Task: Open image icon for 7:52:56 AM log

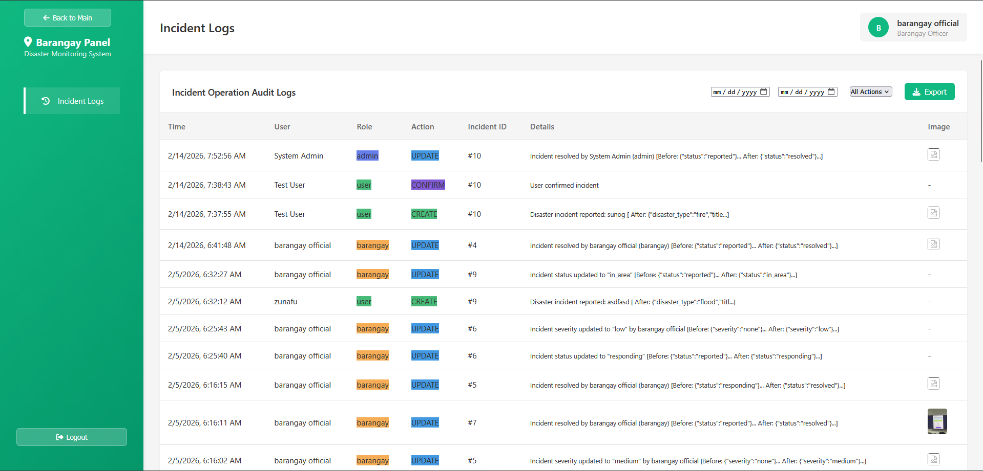Action: (x=933, y=154)
